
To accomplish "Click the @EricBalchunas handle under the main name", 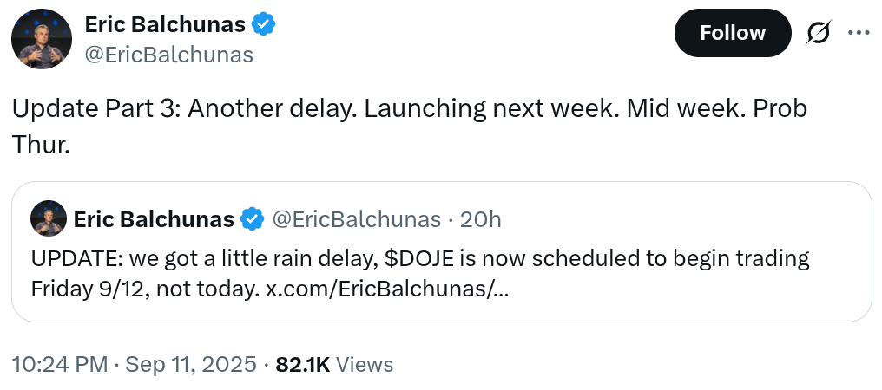I will pos(169,55).
